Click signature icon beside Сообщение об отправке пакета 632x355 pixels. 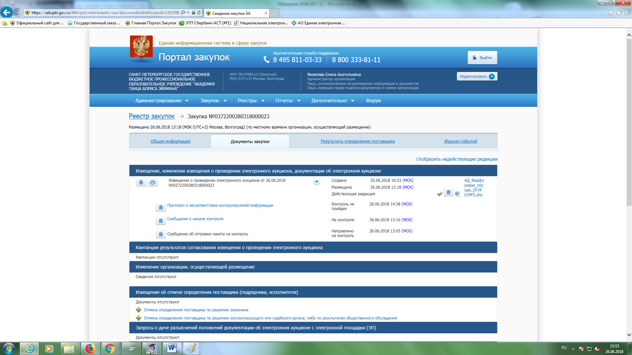(161, 234)
